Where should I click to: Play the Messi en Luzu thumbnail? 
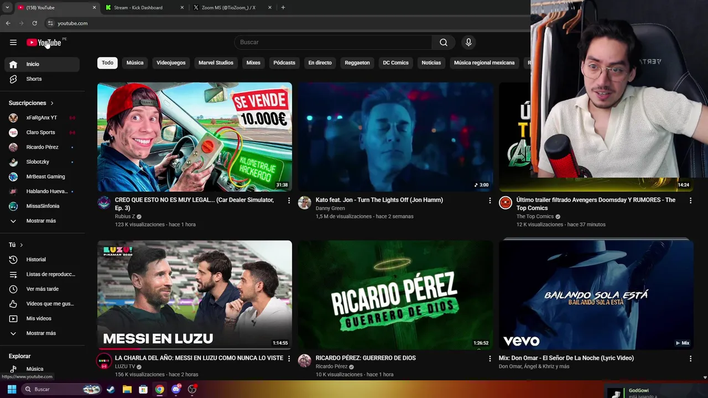(195, 295)
